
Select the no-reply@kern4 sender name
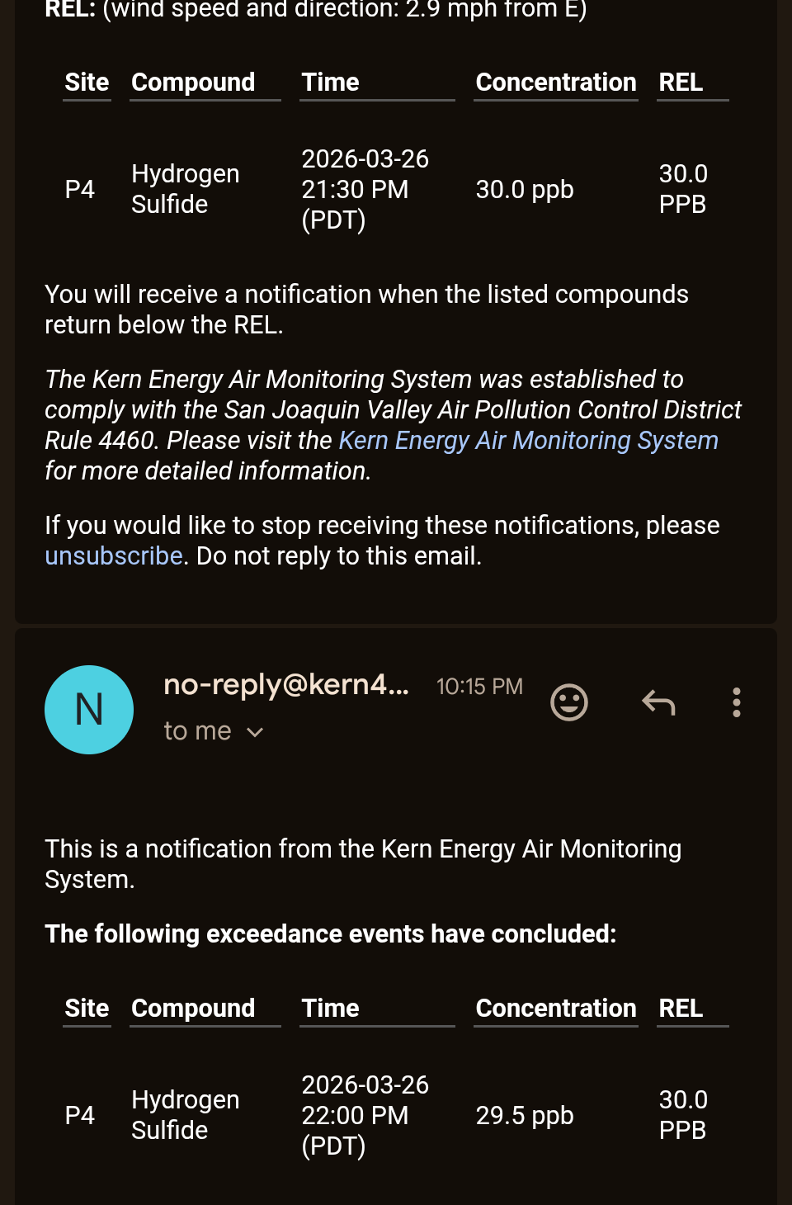coord(286,685)
